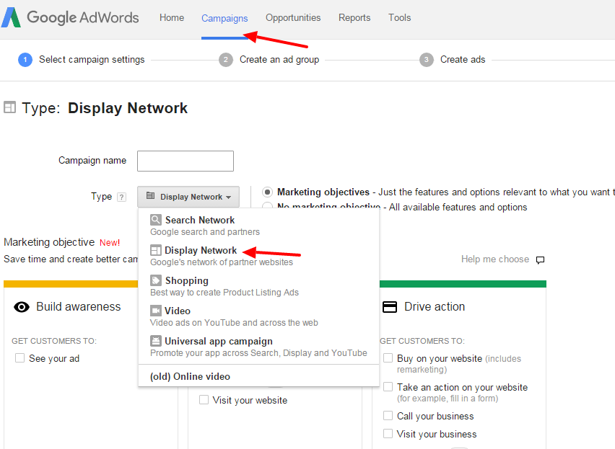Check the Buy on your website checkbox
Viewport: 615px width, 449px height.
pyautogui.click(x=388, y=357)
